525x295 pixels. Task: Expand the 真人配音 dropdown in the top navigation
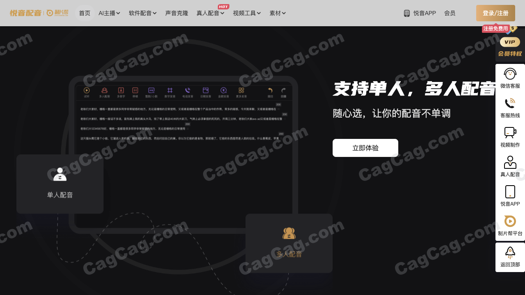coord(210,13)
